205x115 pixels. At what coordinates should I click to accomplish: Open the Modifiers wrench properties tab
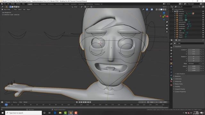point(171,66)
